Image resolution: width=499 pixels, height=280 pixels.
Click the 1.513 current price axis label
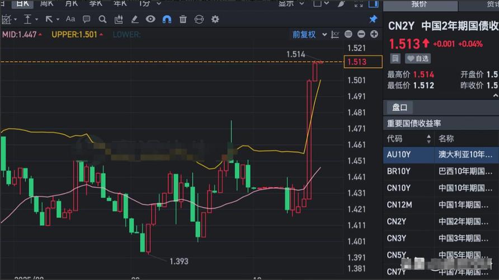click(363, 62)
